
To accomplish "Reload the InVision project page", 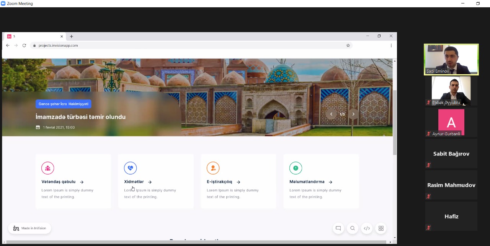I will (24, 45).
